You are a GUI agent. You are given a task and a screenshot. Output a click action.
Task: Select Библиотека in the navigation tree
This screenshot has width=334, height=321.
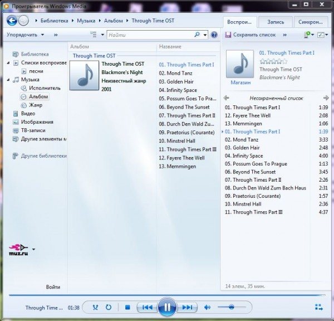click(35, 54)
